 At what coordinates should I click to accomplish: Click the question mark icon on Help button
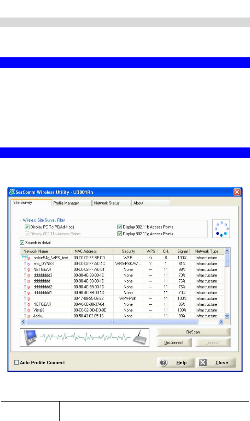(164, 362)
